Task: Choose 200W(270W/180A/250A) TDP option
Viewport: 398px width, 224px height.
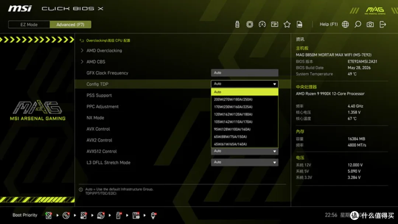Action: click(244, 99)
